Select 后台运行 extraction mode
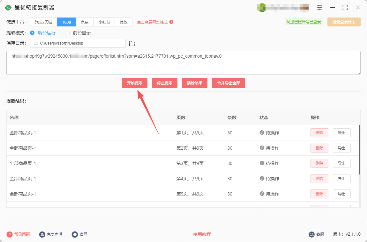The height and width of the screenshot is (242, 367). [43, 33]
